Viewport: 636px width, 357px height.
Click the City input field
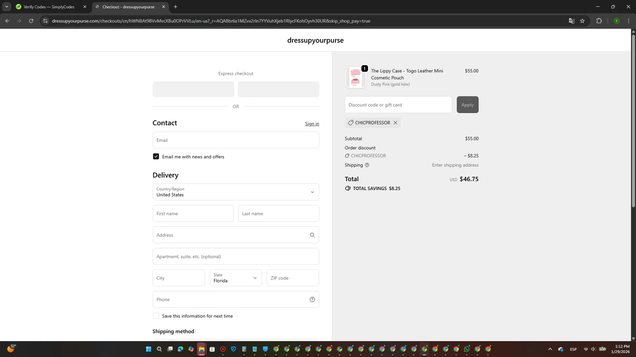click(x=179, y=278)
